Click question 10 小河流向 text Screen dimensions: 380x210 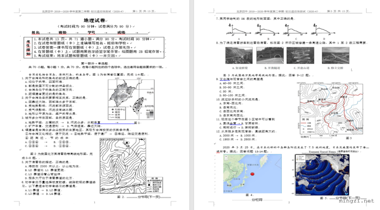pyautogui.click(x=238, y=100)
